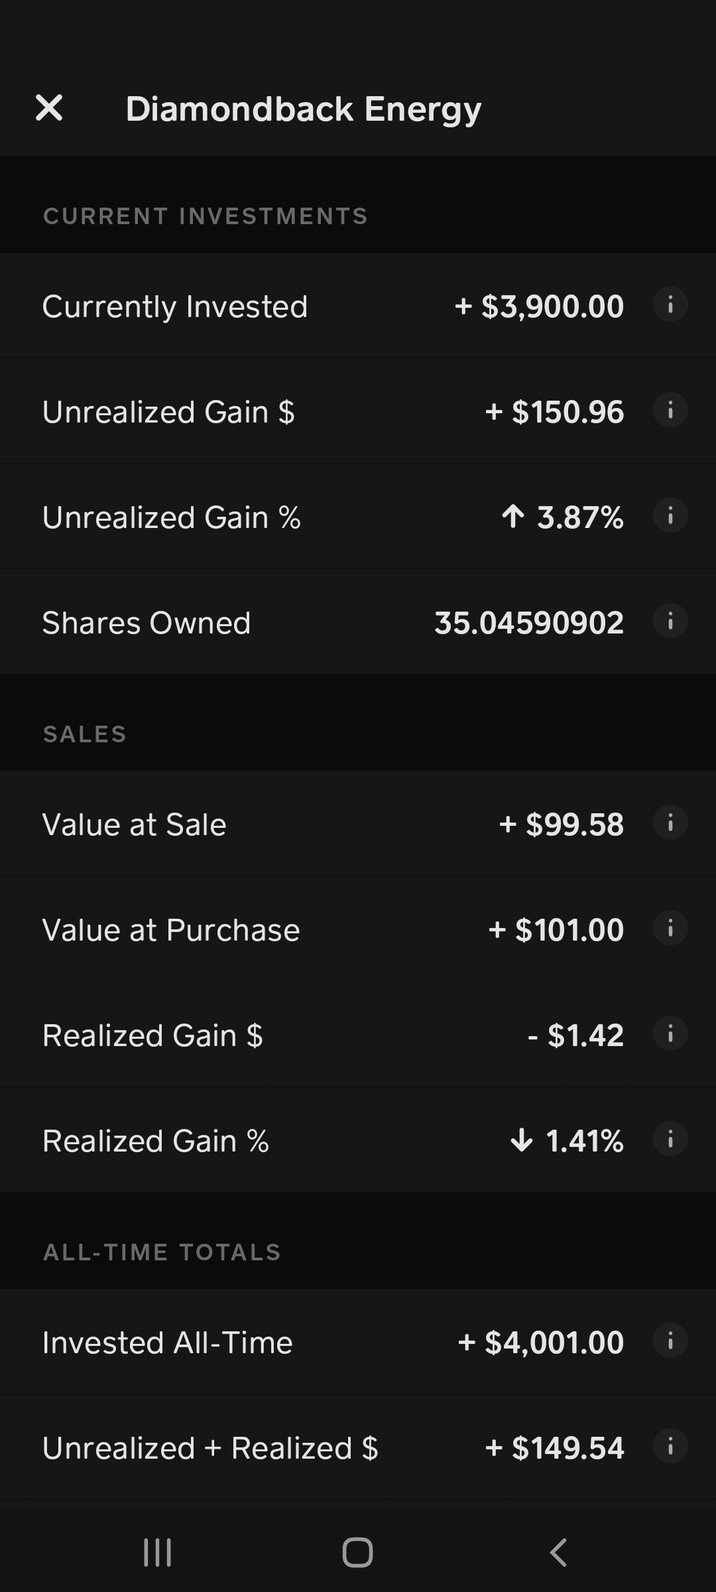The image size is (716, 1592).
Task: Tap the Invested All-Time row label
Action: click(167, 1343)
